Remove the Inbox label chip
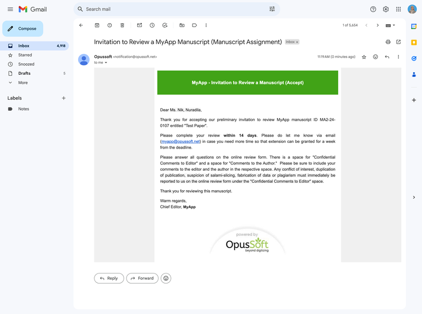 point(297,42)
